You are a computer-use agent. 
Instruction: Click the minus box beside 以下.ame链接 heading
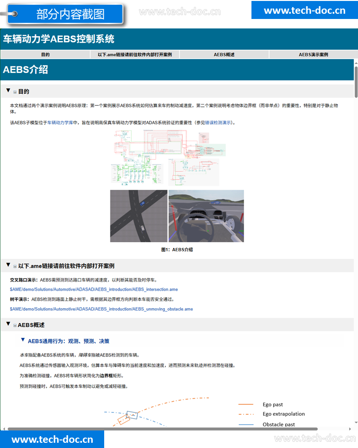[15, 266]
